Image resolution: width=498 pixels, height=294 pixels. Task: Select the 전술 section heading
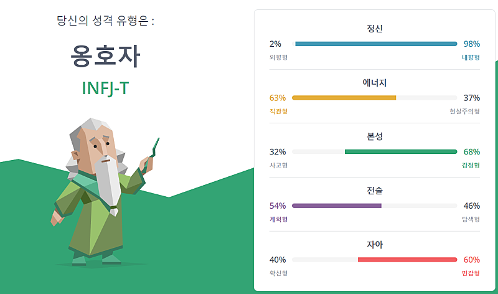(375, 191)
